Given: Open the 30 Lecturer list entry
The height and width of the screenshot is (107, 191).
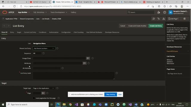Looking at the screenshot, I should [170, 64].
